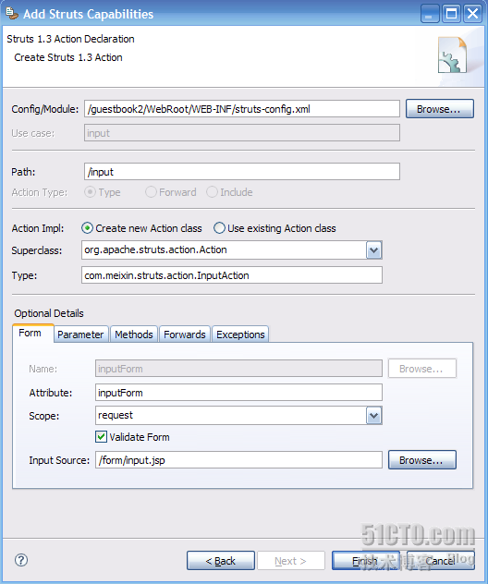Minimize the Add Struts Capabilities window
Image resolution: width=488 pixels, height=584 pixels.
(x=431, y=14)
